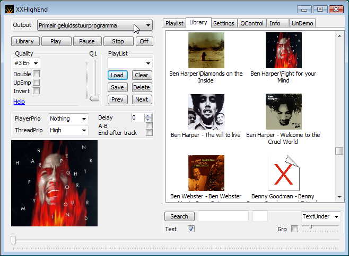Click the Pause button
This screenshot has width=349, height=256.
[87, 41]
